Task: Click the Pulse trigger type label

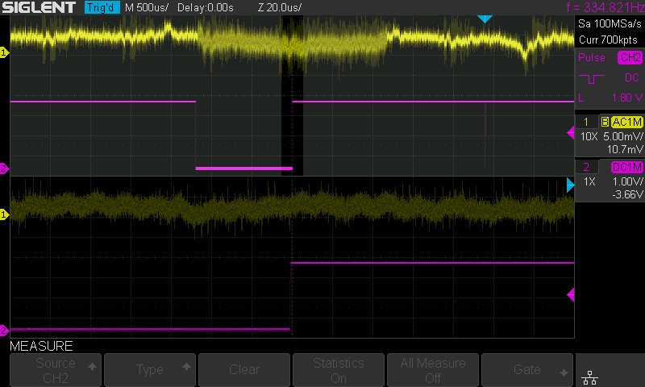Action: (592, 57)
